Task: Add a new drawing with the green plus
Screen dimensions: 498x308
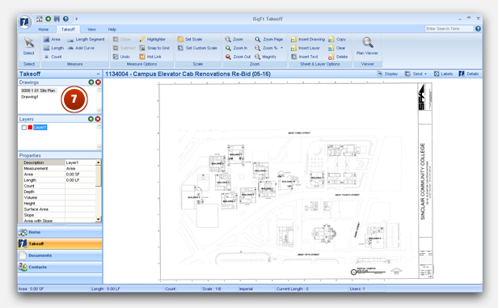Action: coord(91,82)
